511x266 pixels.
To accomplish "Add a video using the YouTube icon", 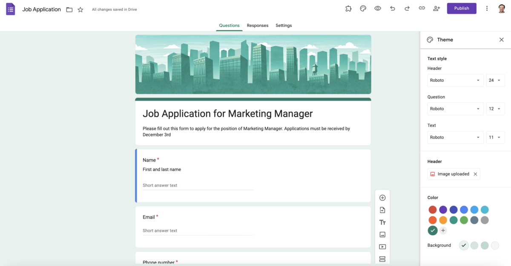I will (382, 246).
